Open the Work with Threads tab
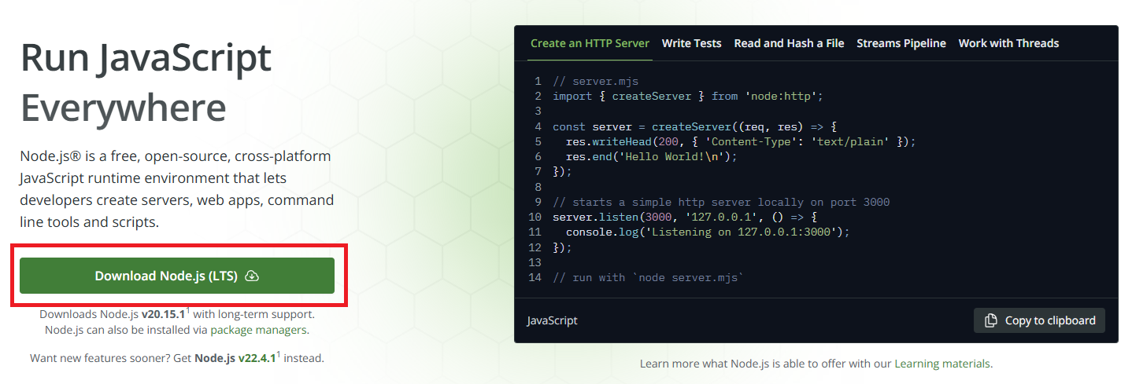Image resolution: width=1143 pixels, height=384 pixels. pos(1008,43)
